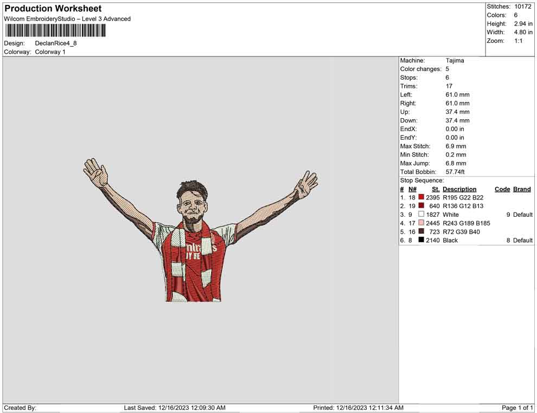Click the Max Jump value 6.8 mm
This screenshot has height=413, width=537.
point(456,163)
